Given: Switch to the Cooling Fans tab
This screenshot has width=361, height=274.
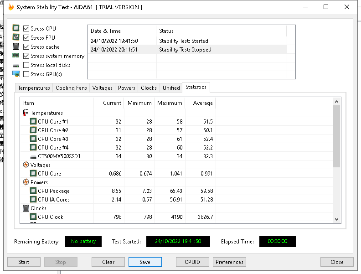Looking at the screenshot, I should click(x=71, y=88).
